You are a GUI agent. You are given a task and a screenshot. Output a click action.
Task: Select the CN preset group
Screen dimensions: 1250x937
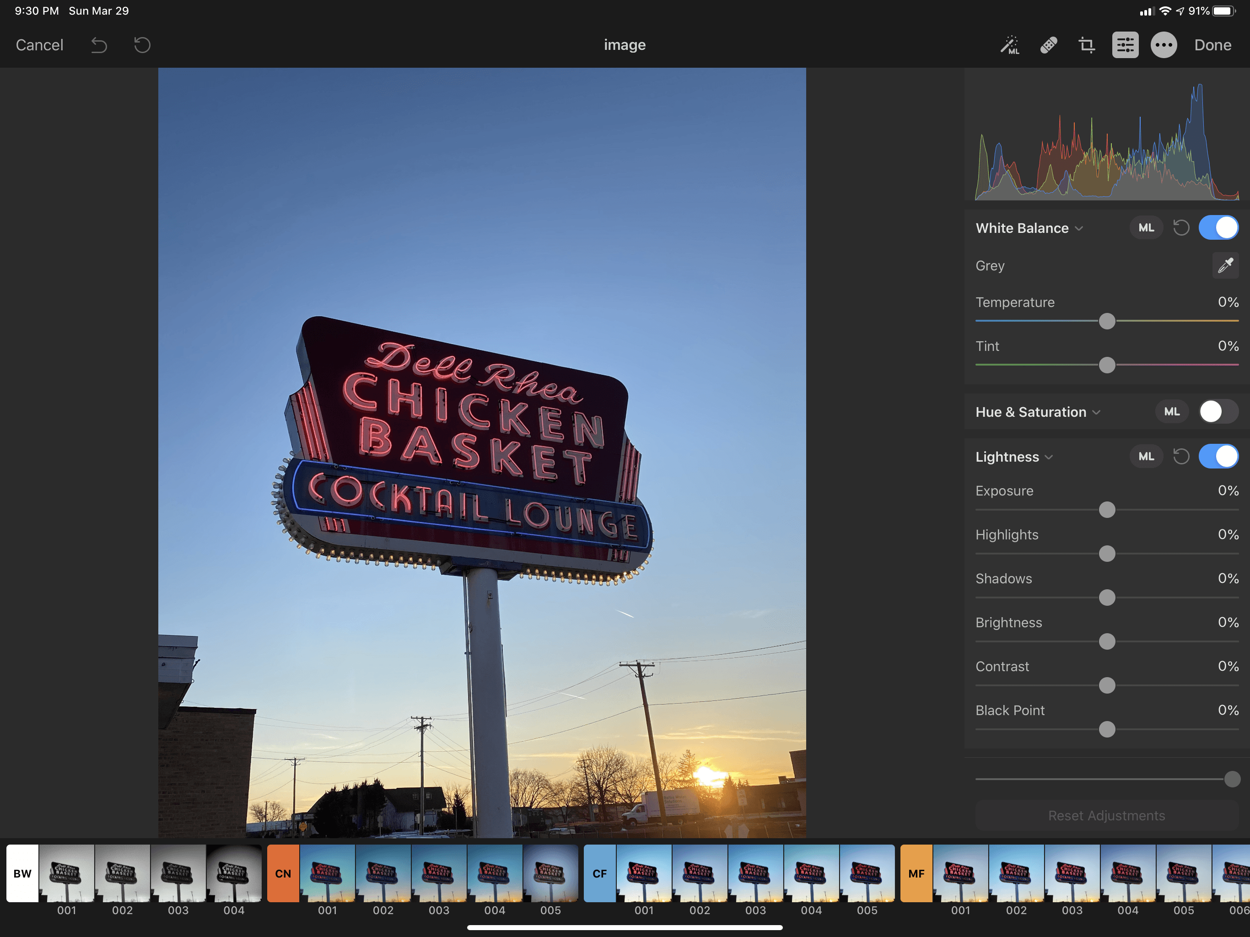(283, 874)
